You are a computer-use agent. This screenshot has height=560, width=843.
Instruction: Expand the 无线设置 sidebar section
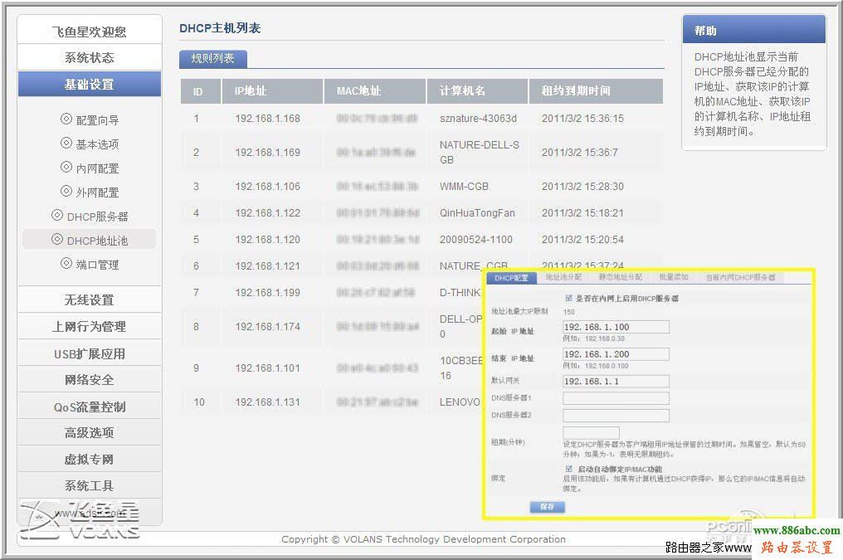(89, 299)
